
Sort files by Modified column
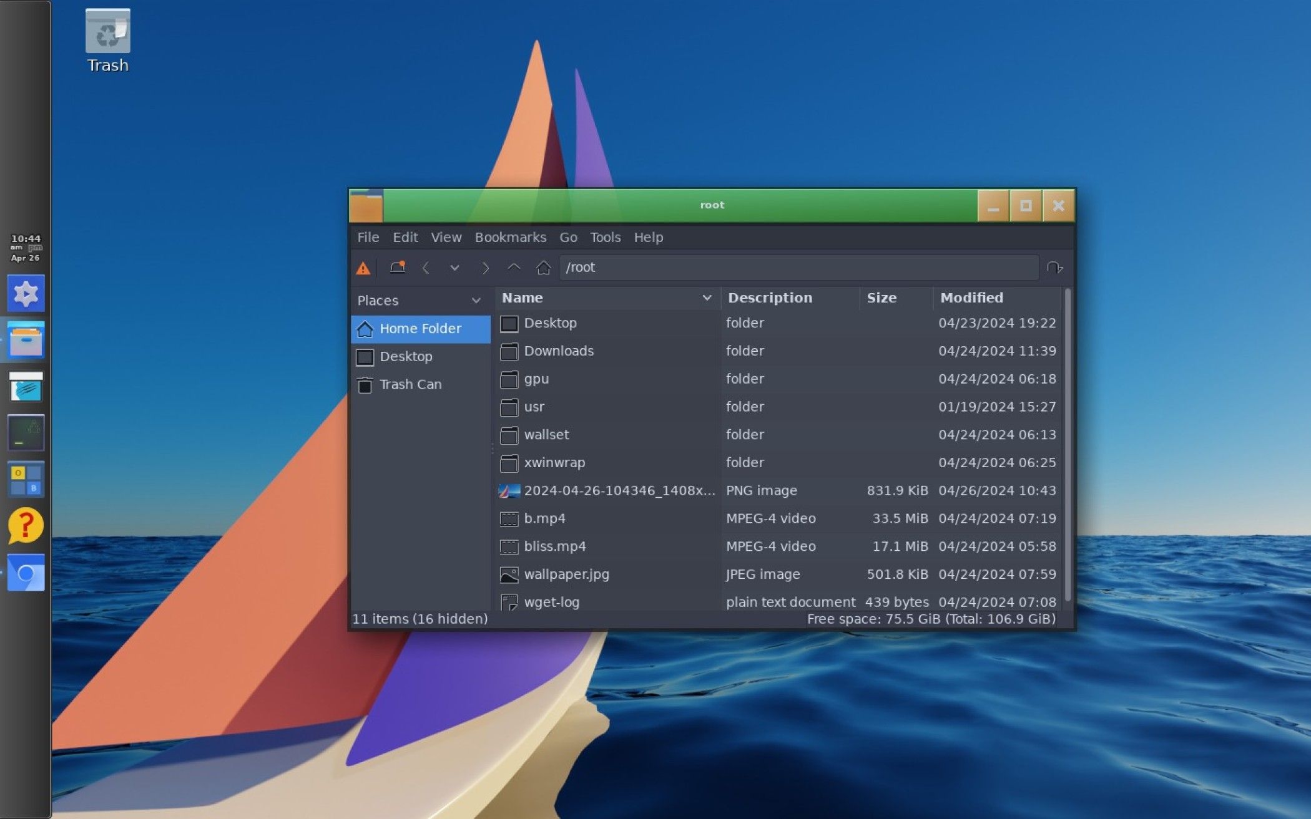point(971,298)
